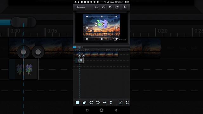Viewport: 203px width, 114px height.
Task: Tap the top-center square resize handle
Action: pos(101,16)
